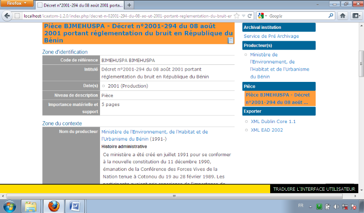The height and width of the screenshot is (213, 364).
Task: Open Ministère de l'Environnement producer sidebar link
Action: 280,66
